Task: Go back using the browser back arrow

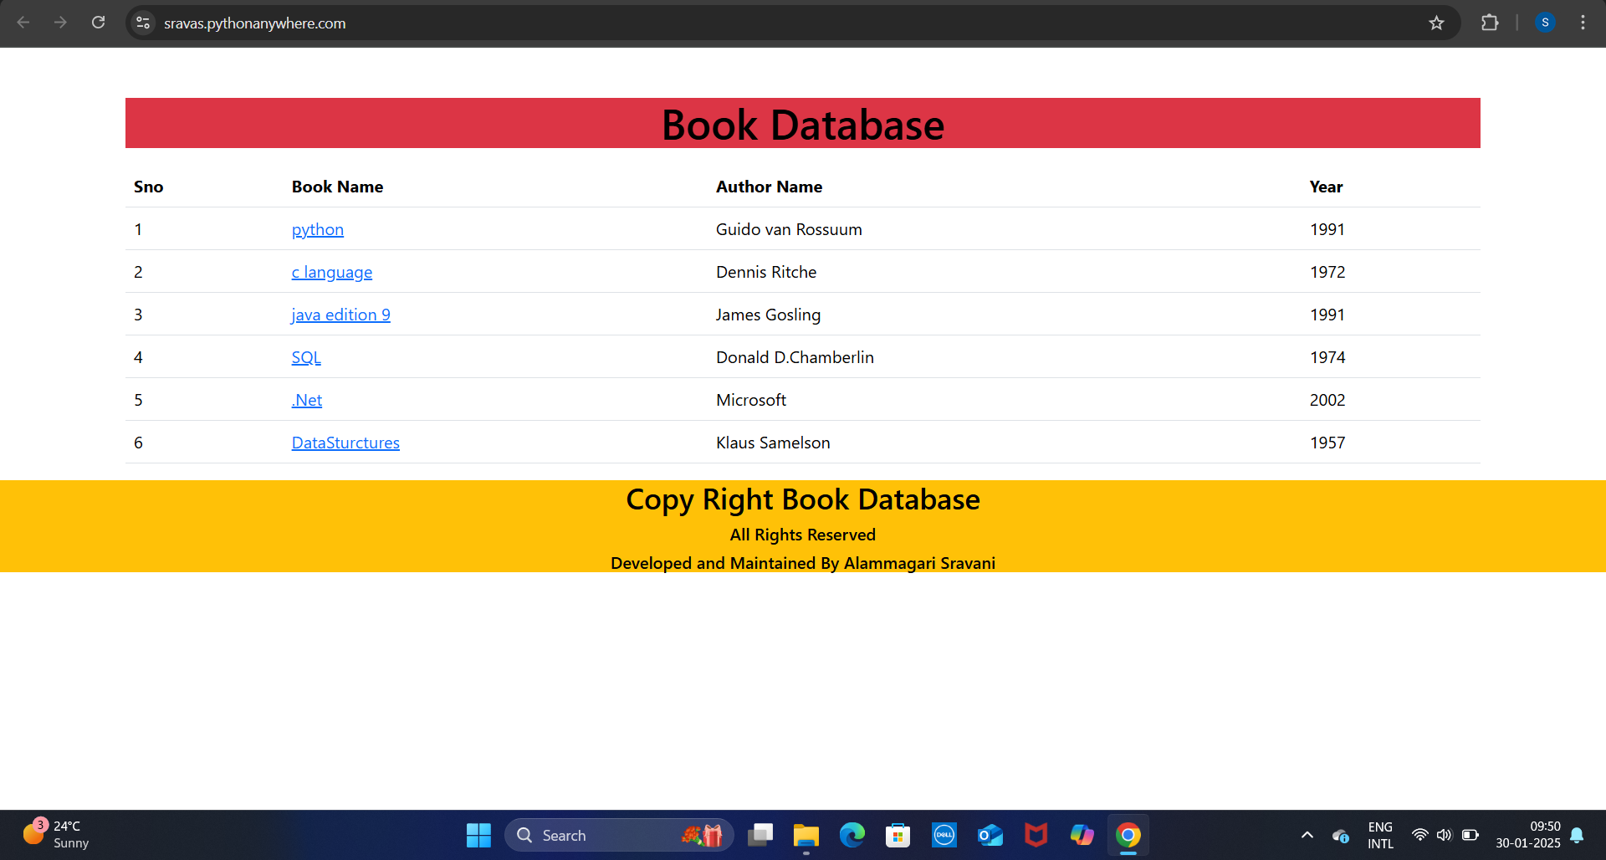Action: [x=23, y=23]
